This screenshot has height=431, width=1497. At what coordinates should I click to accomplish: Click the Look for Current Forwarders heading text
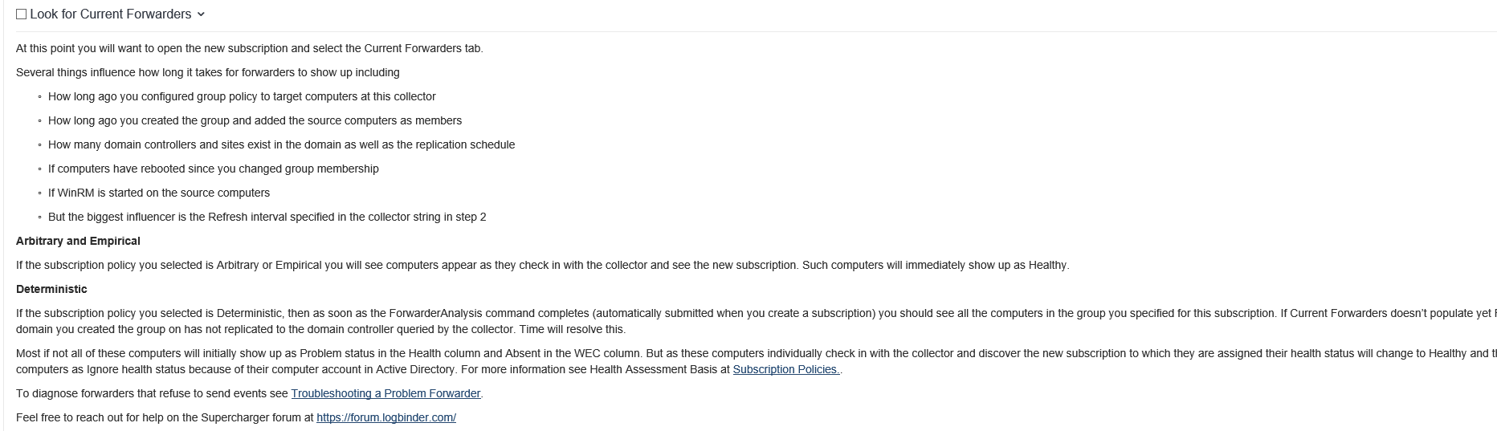(x=111, y=14)
